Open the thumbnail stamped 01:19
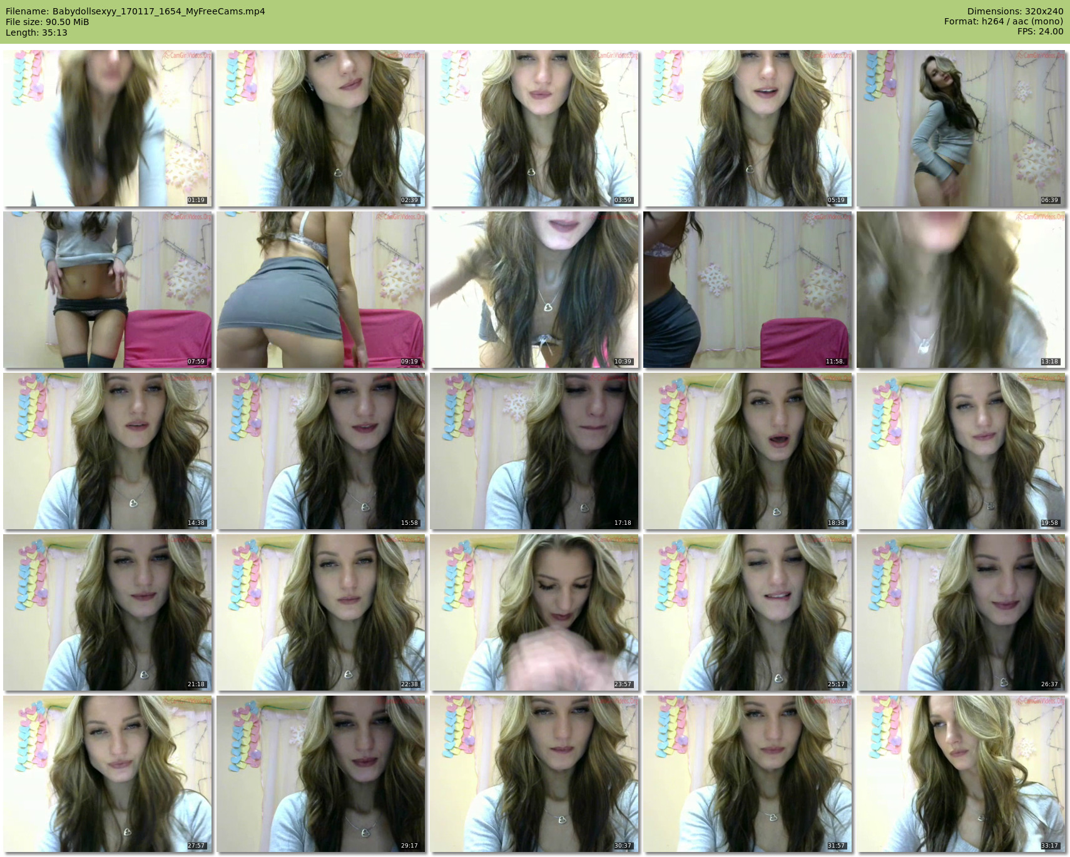Screen dimensions: 1070x857 click(108, 128)
